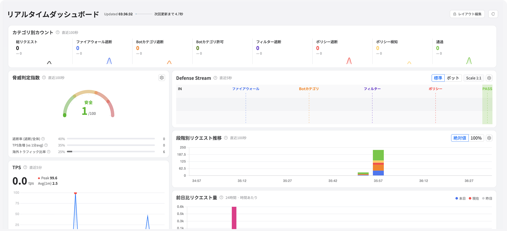Screen dimensions: 507x231
Task: Click the Botカテゴリ許可 counter label
Action: (210, 42)
